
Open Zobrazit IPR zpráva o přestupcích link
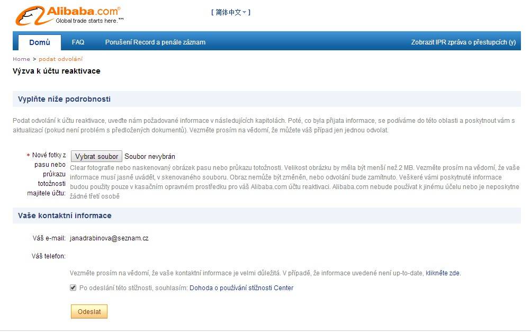463,42
